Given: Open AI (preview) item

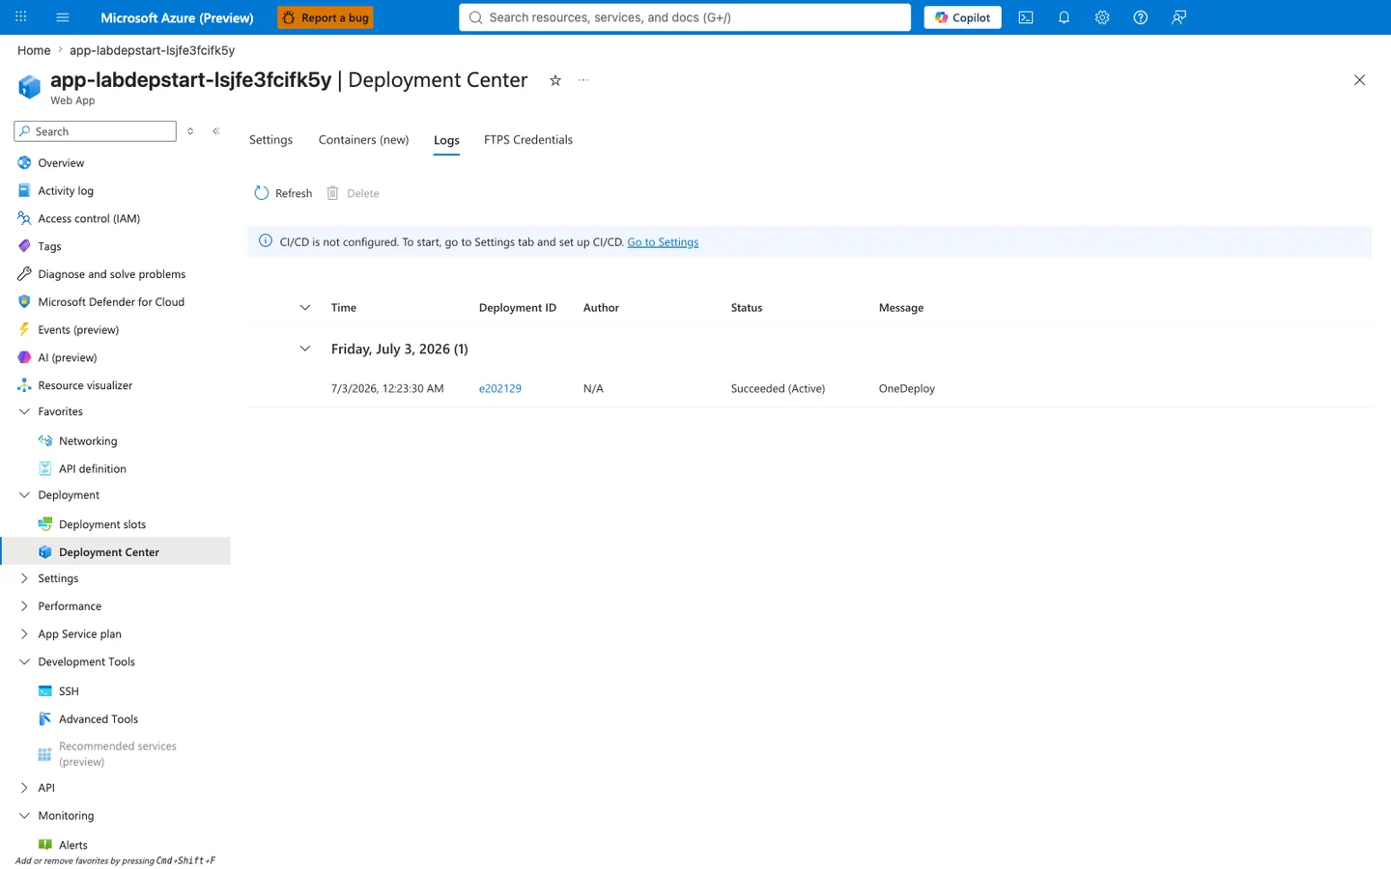Looking at the screenshot, I should [68, 357].
